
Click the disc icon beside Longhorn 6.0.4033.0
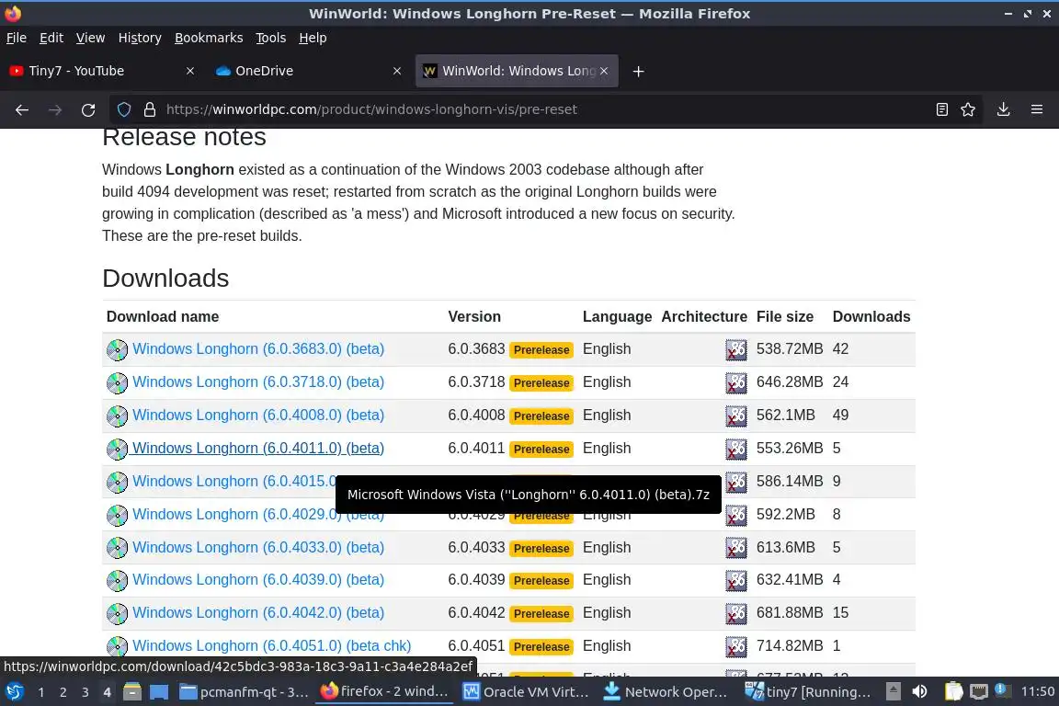[x=117, y=548]
